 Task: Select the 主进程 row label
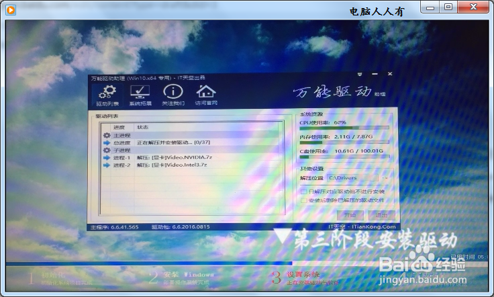click(122, 136)
